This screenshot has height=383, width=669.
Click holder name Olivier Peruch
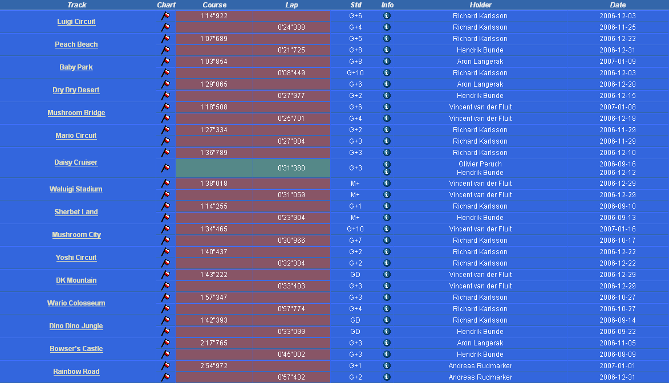(x=480, y=164)
